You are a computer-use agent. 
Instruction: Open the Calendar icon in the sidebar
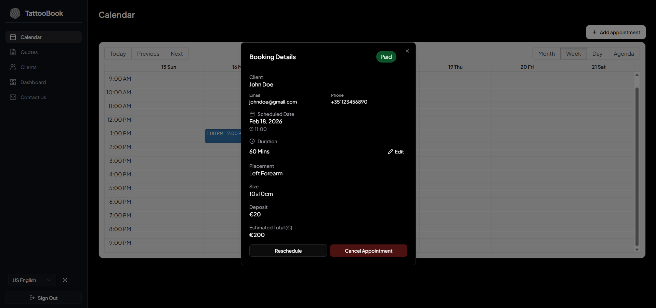[13, 37]
